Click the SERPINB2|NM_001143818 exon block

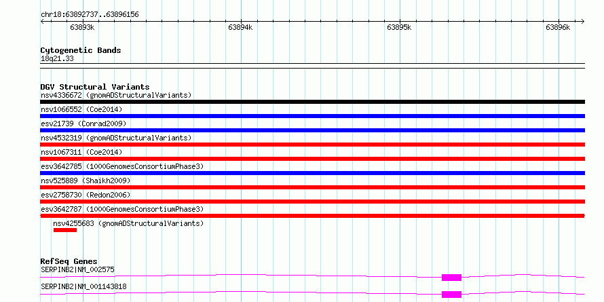tap(451, 295)
